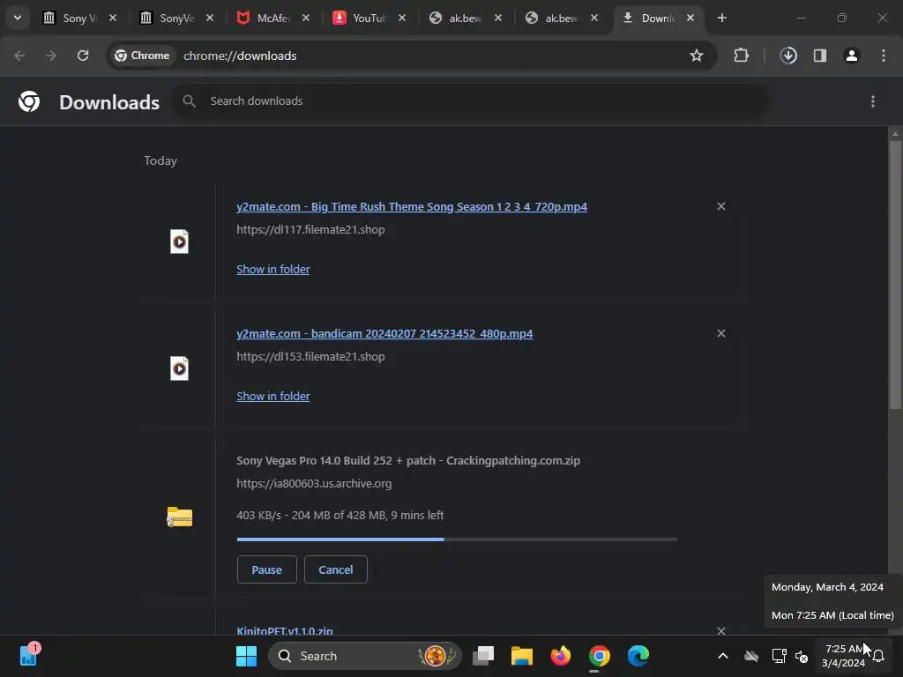
Task: Bookmark this page with star icon
Action: 697,56
